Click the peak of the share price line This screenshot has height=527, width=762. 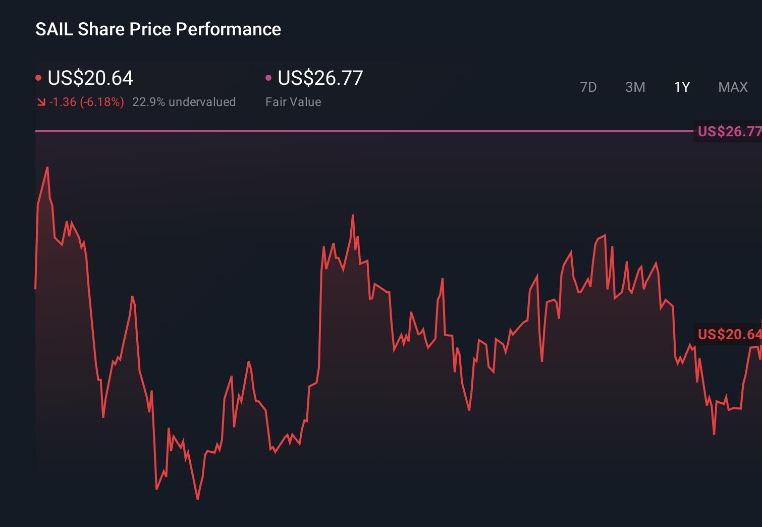tap(47, 167)
